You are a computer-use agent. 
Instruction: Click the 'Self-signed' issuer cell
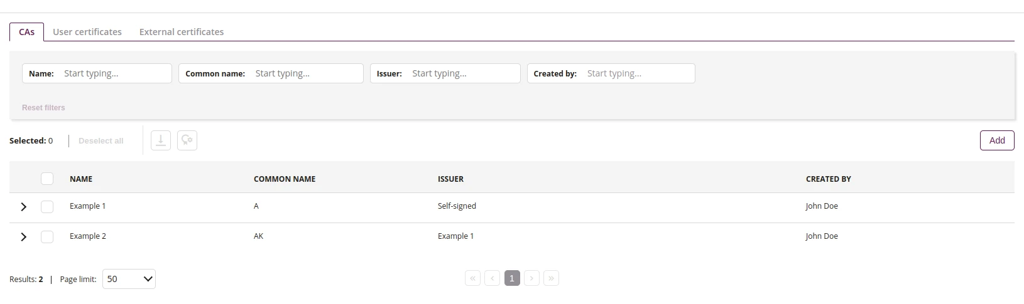457,206
